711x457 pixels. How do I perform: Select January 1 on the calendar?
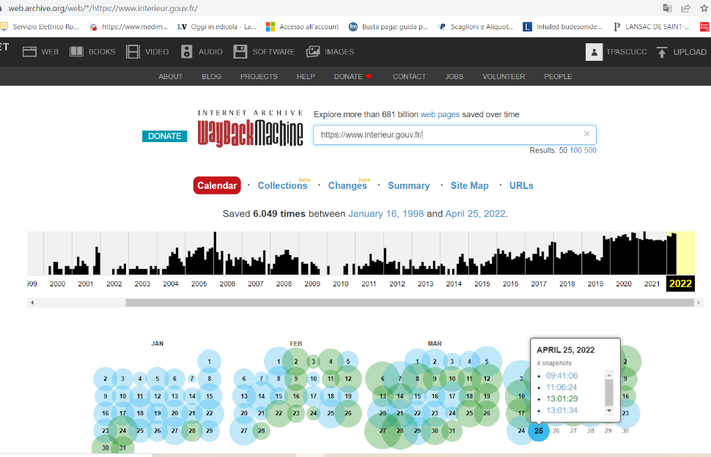point(209,362)
